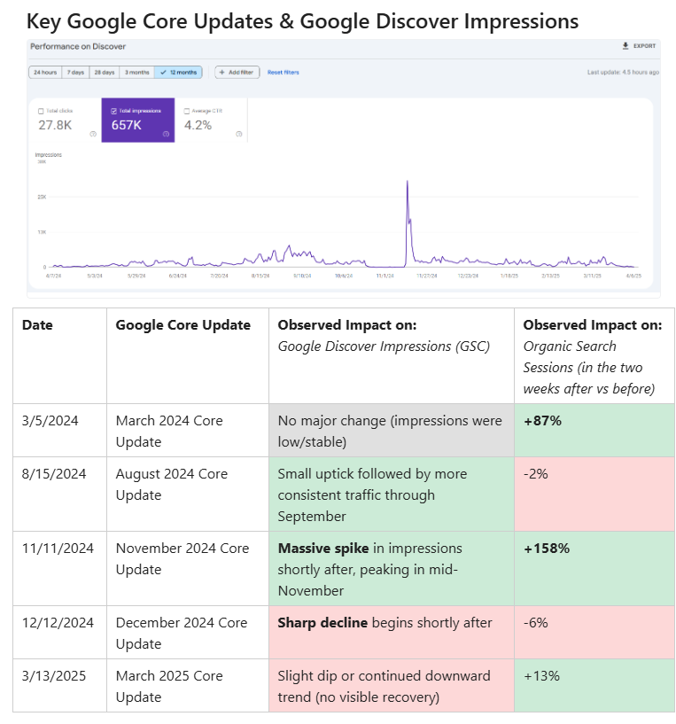Choose the 28 days date range
Screen dimensions: 676x724
105,72
